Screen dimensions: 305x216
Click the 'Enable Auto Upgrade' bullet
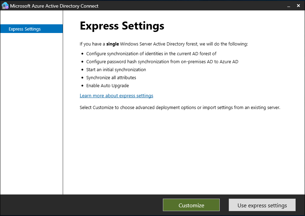(x=107, y=85)
